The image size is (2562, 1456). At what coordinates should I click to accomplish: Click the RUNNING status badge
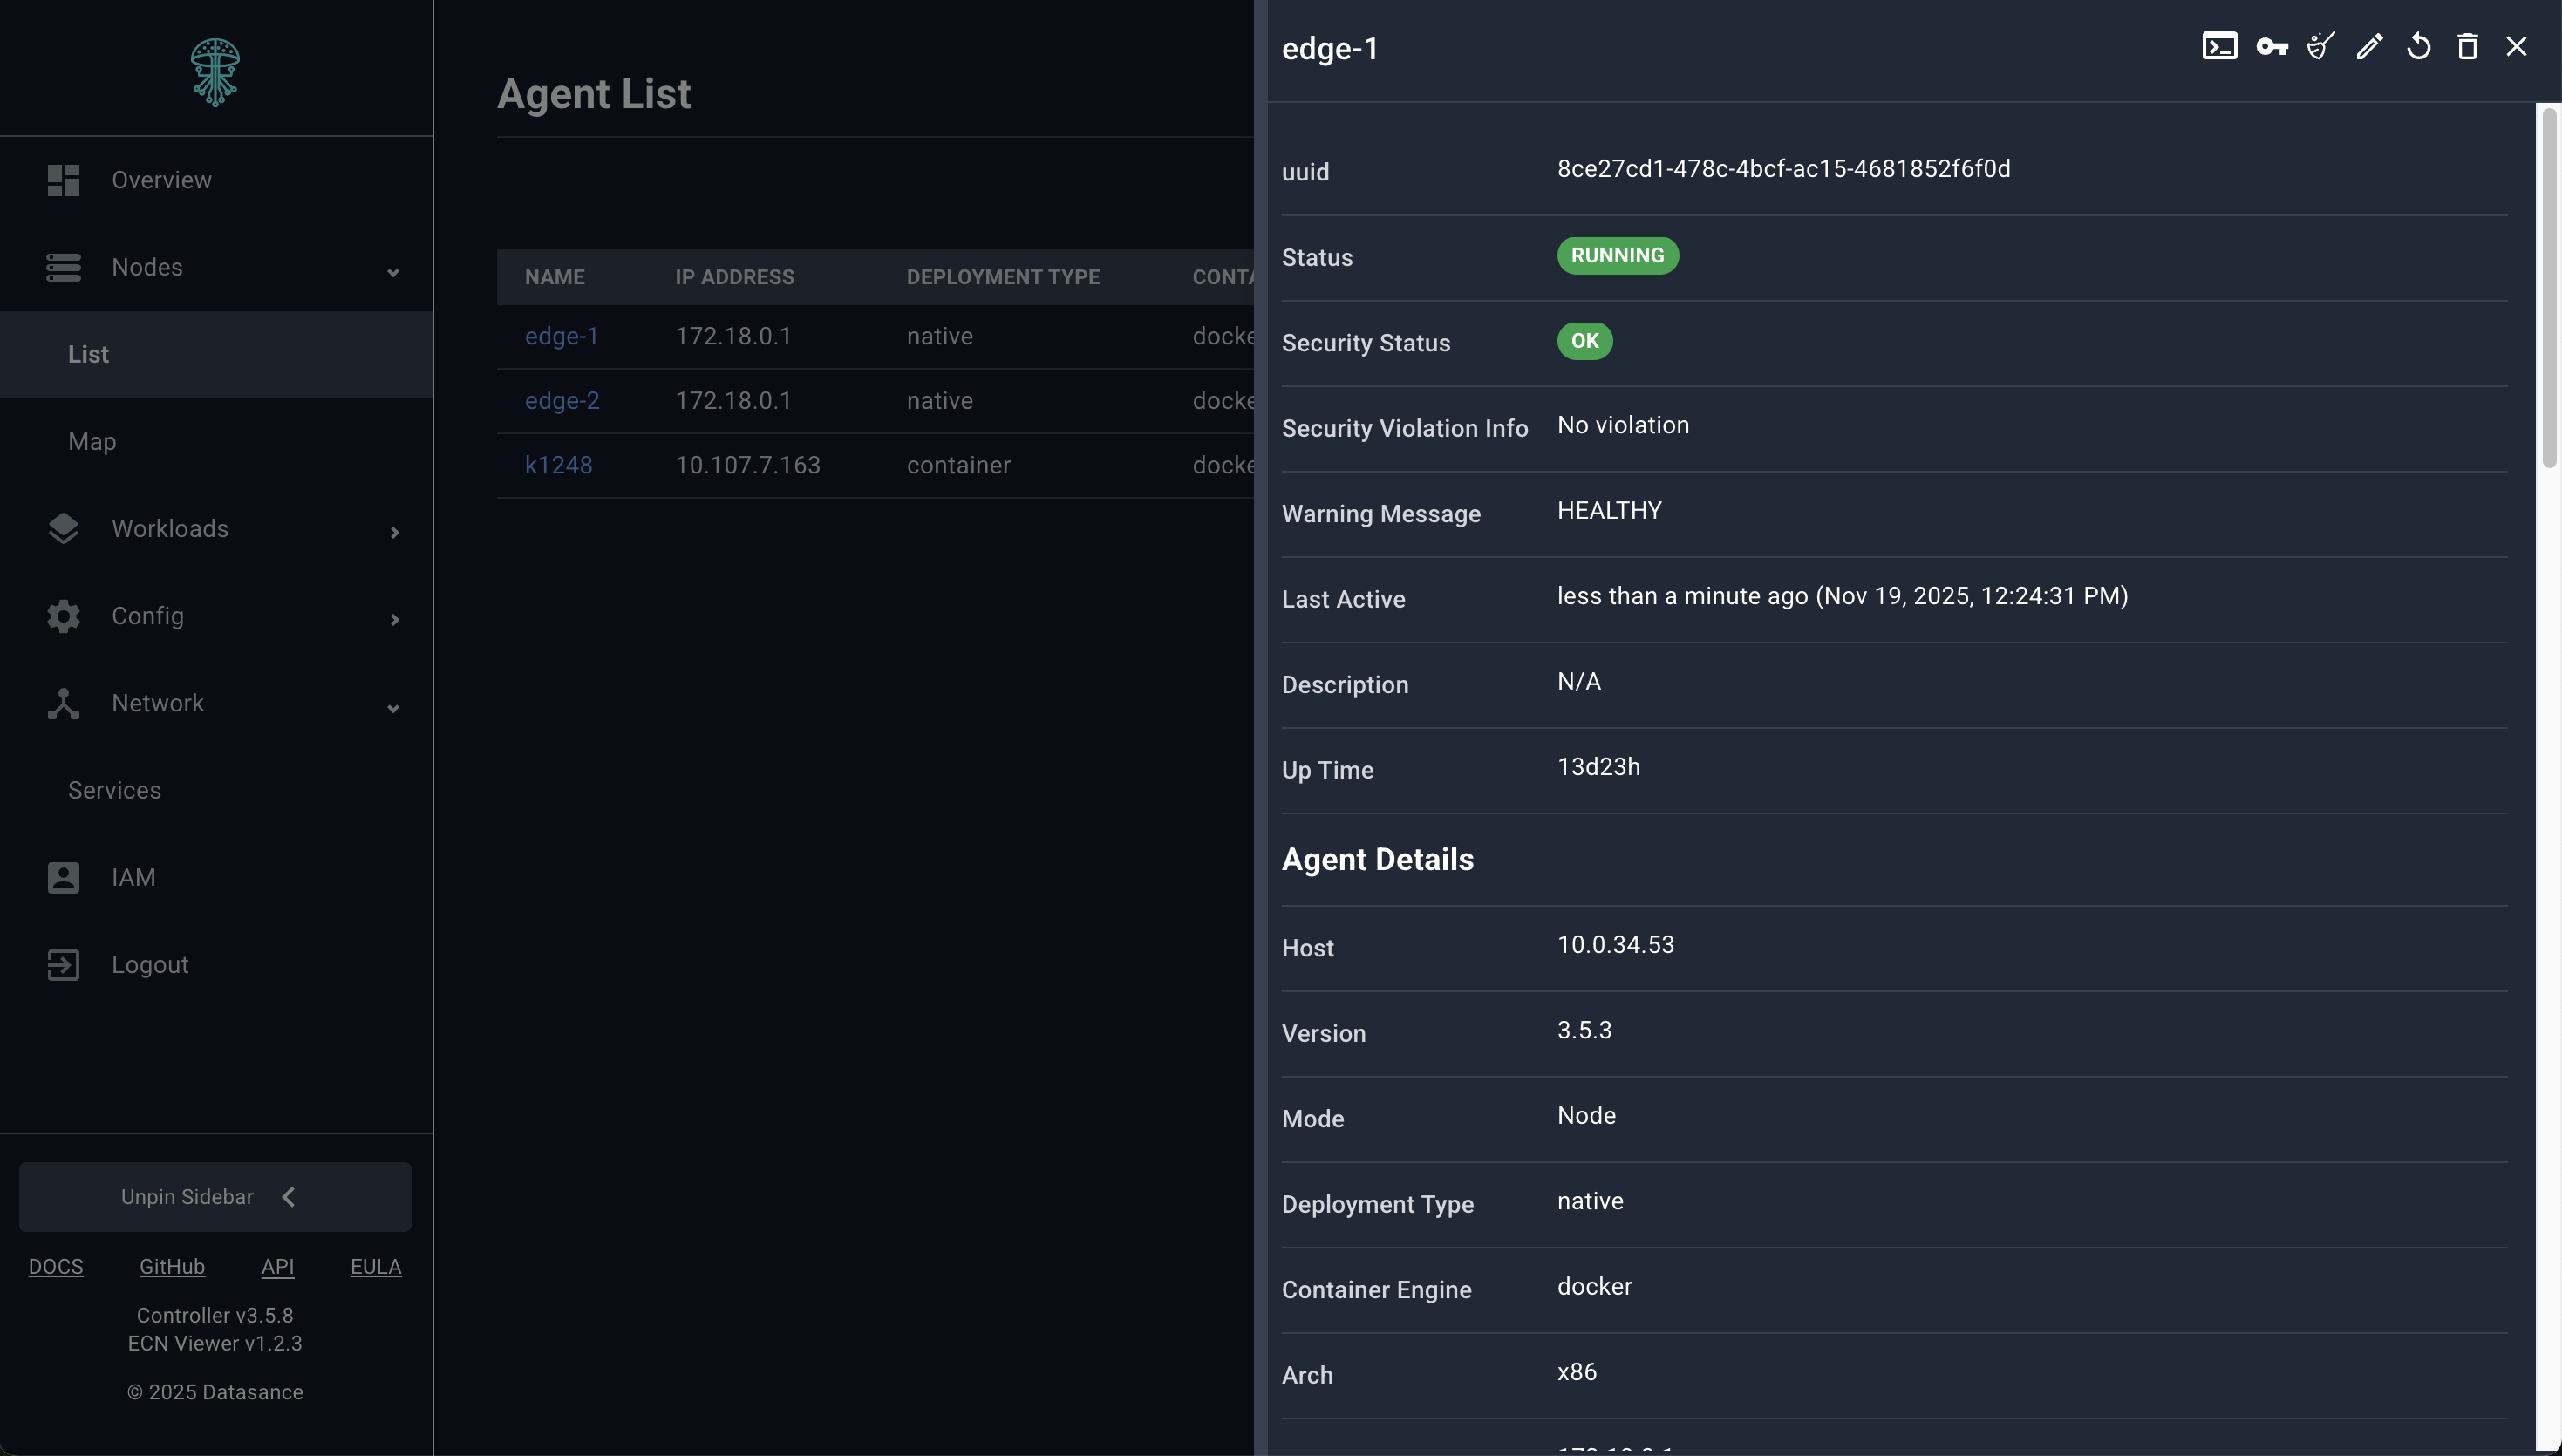coord(1617,256)
